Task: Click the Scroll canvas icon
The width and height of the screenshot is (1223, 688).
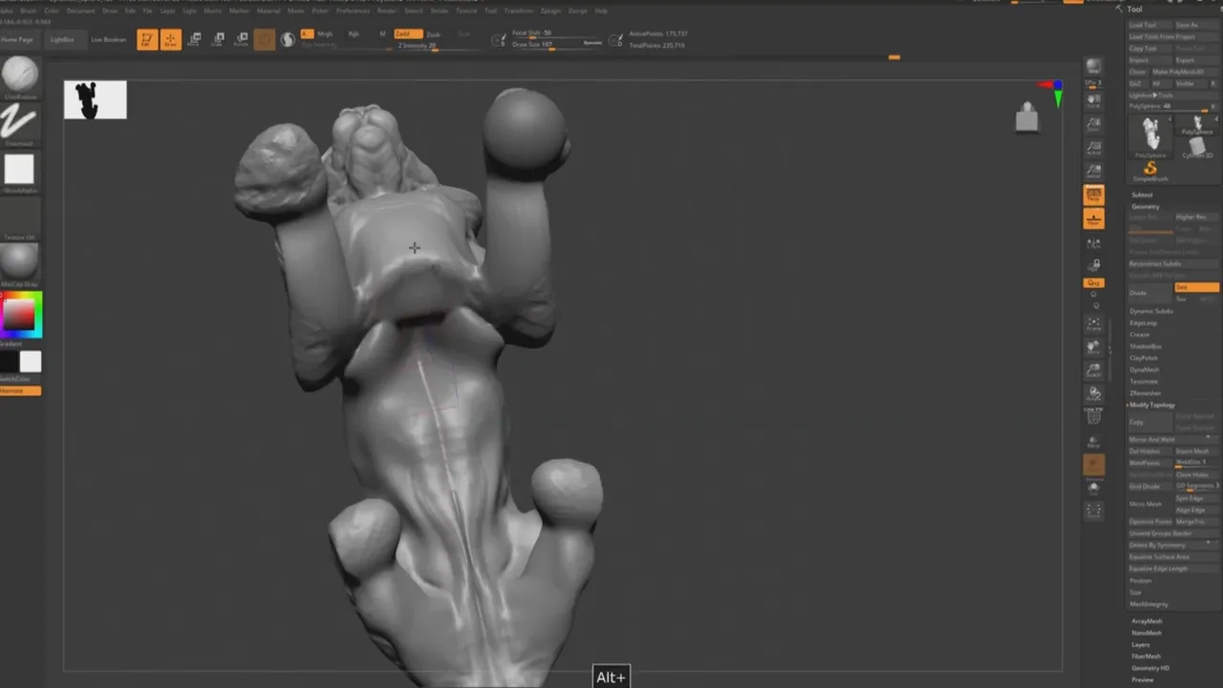Action: (x=1094, y=100)
